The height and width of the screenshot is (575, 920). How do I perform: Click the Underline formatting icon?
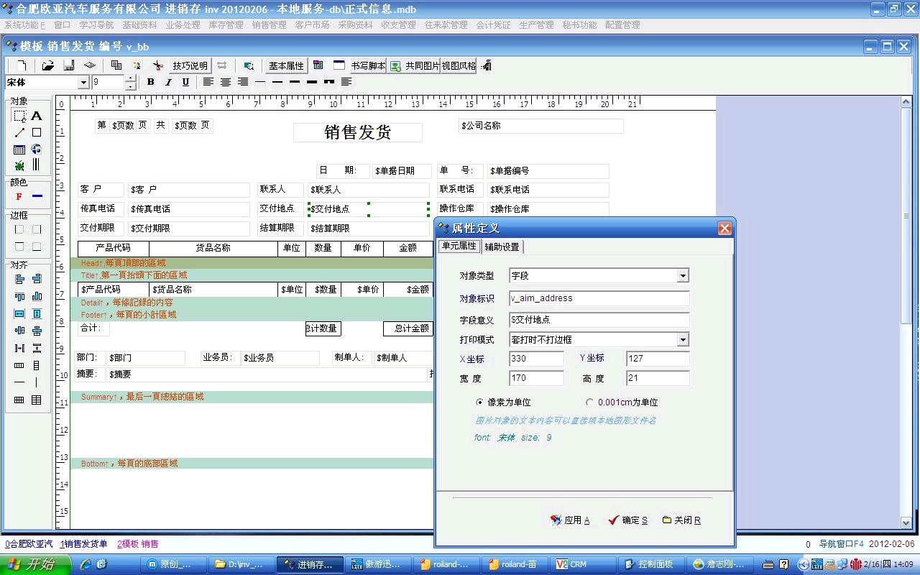click(x=185, y=82)
